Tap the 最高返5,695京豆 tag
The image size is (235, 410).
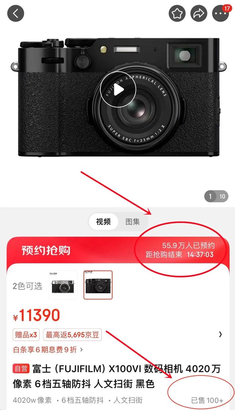[72, 335]
